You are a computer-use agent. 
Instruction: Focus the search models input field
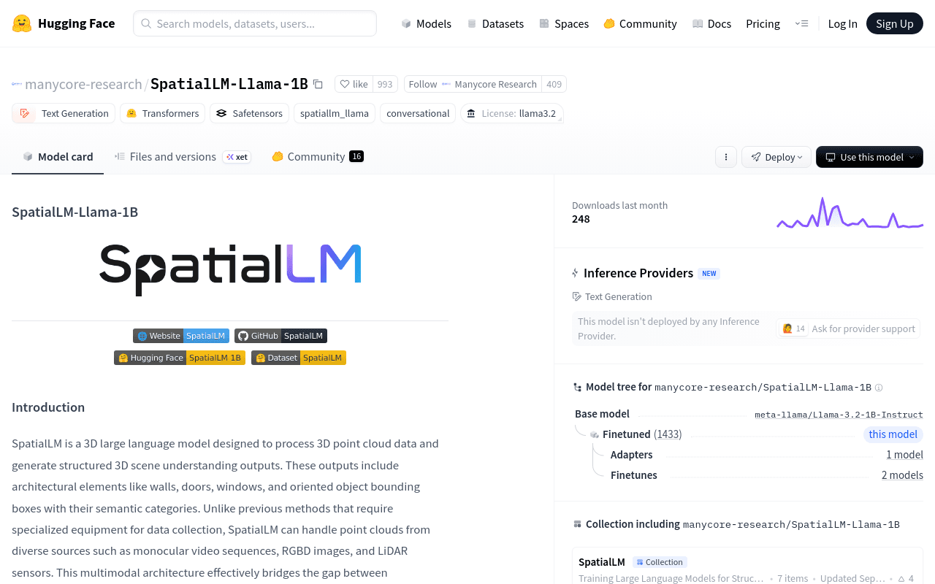click(x=255, y=23)
